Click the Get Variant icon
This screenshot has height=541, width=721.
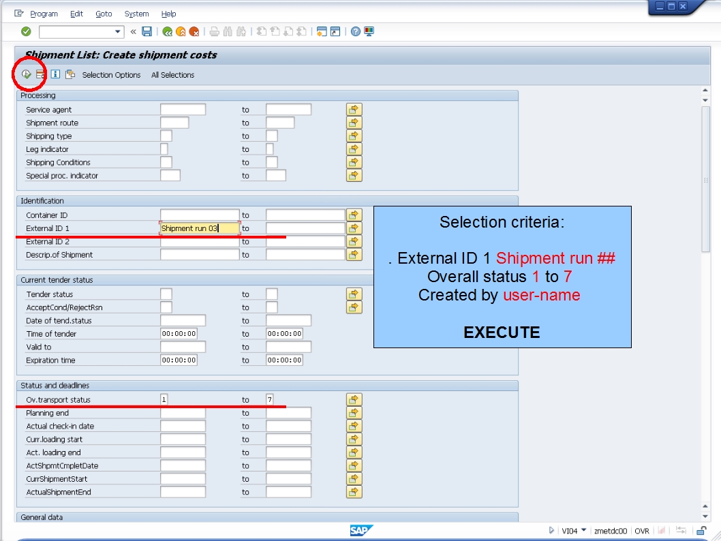click(x=40, y=74)
